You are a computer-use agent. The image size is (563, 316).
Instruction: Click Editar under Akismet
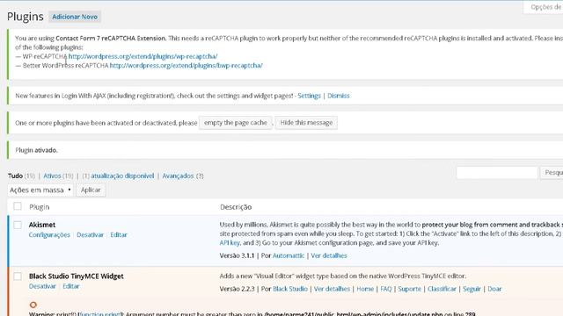(x=119, y=234)
